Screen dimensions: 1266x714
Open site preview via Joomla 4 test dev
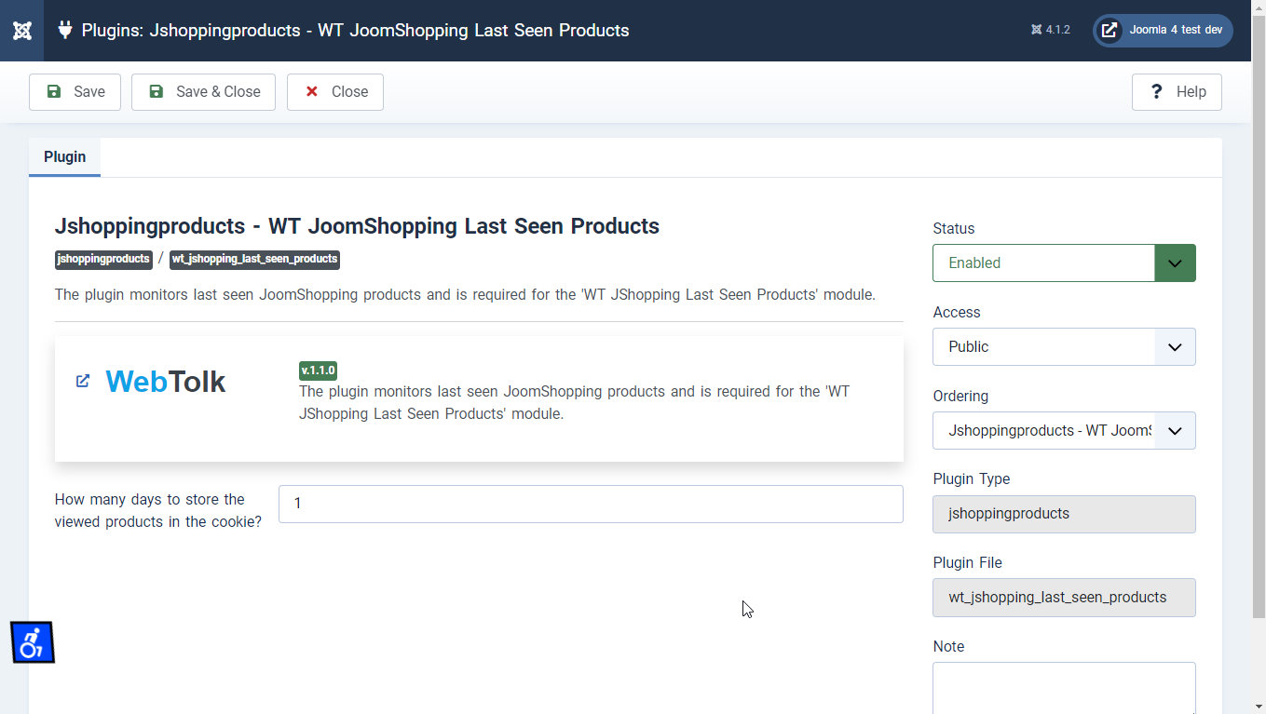pos(1163,30)
